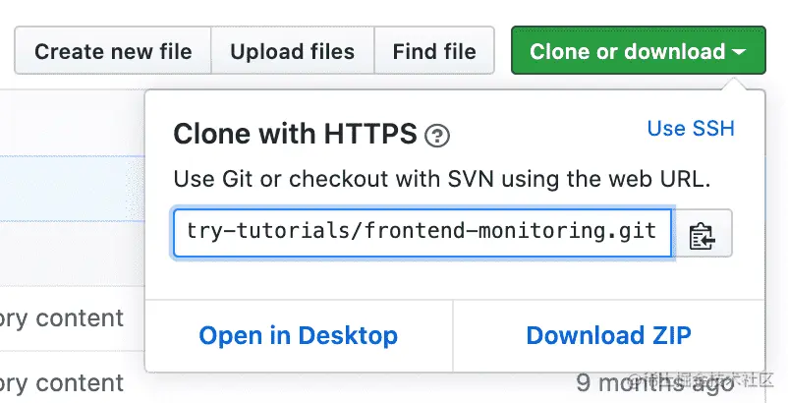Click the caret arrow on Clone or download
The image size is (788, 403).
tap(741, 52)
